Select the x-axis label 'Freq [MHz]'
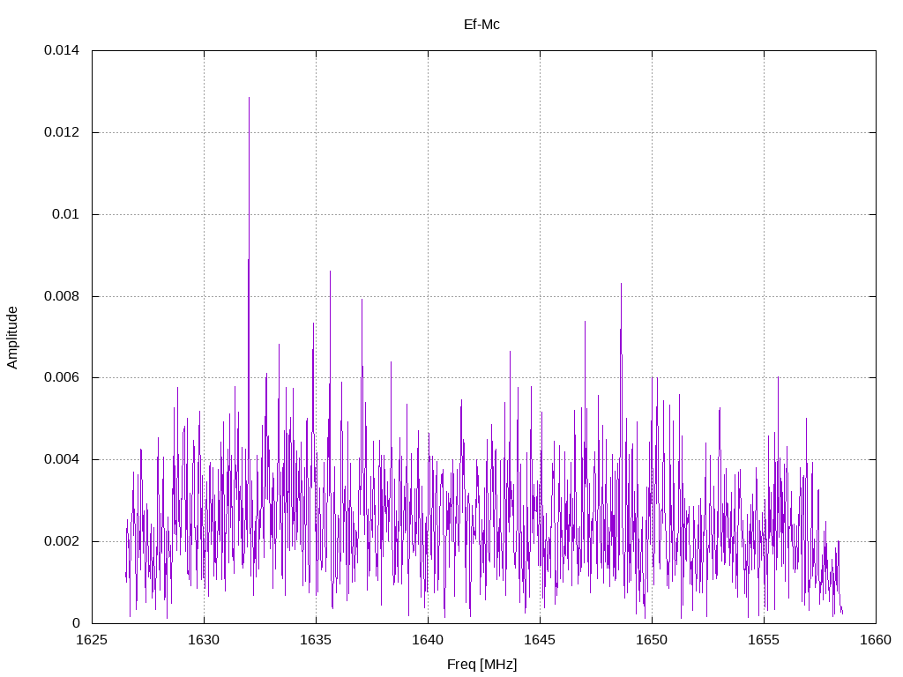 point(481,665)
